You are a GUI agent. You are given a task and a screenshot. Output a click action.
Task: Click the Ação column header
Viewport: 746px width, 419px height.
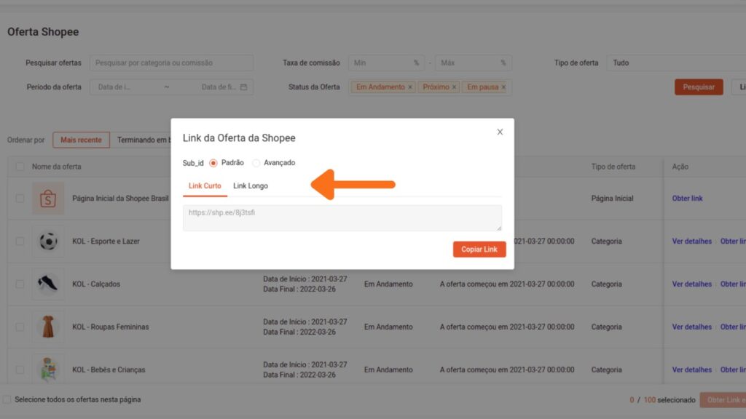680,167
